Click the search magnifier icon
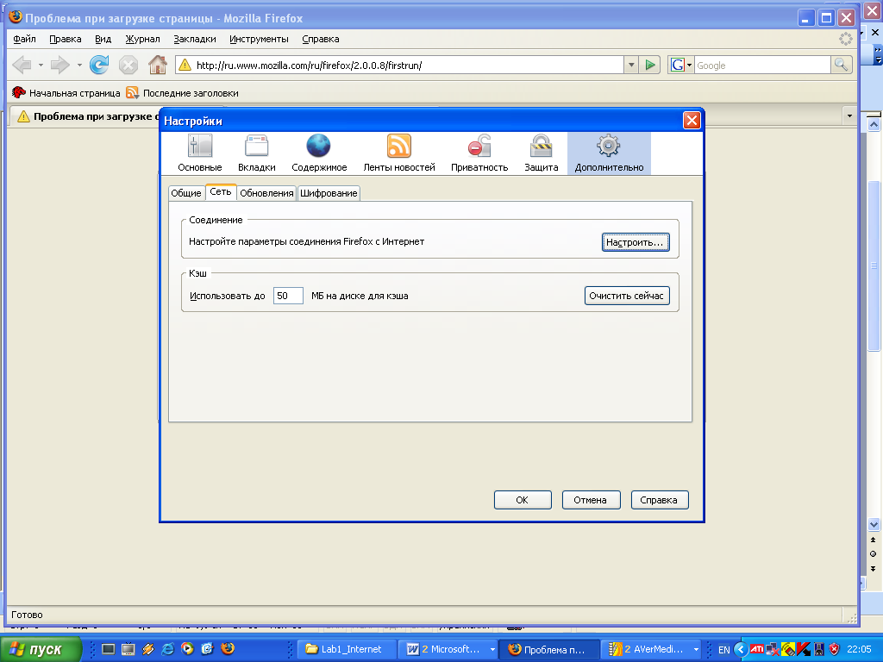 (841, 66)
